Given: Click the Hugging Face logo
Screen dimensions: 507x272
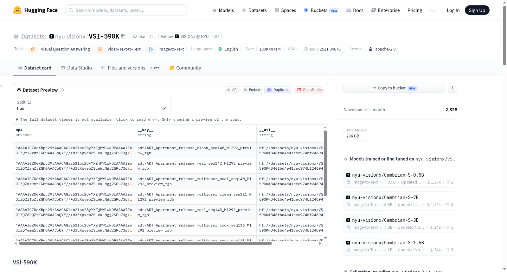Looking at the screenshot, I should pos(35,10).
